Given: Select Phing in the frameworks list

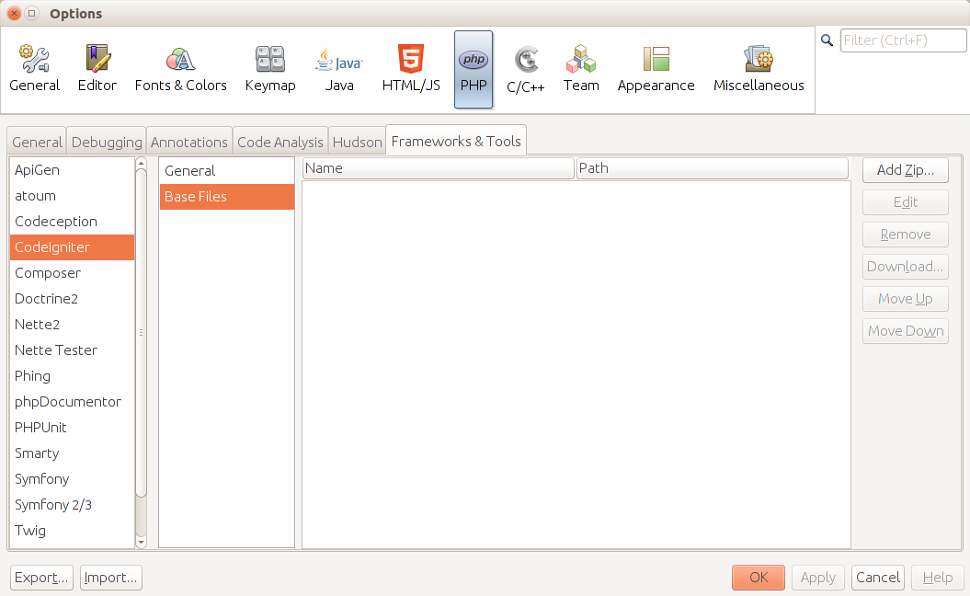Looking at the screenshot, I should [x=72, y=376].
